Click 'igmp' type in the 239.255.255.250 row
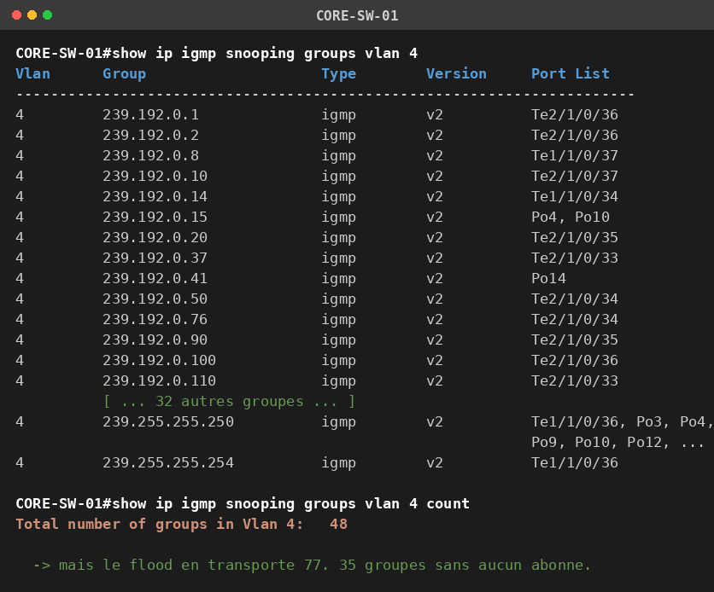Viewport: 714px width, 592px height. coord(339,421)
